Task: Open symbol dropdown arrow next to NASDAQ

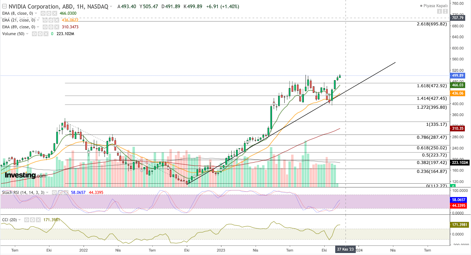Action: [111, 6]
